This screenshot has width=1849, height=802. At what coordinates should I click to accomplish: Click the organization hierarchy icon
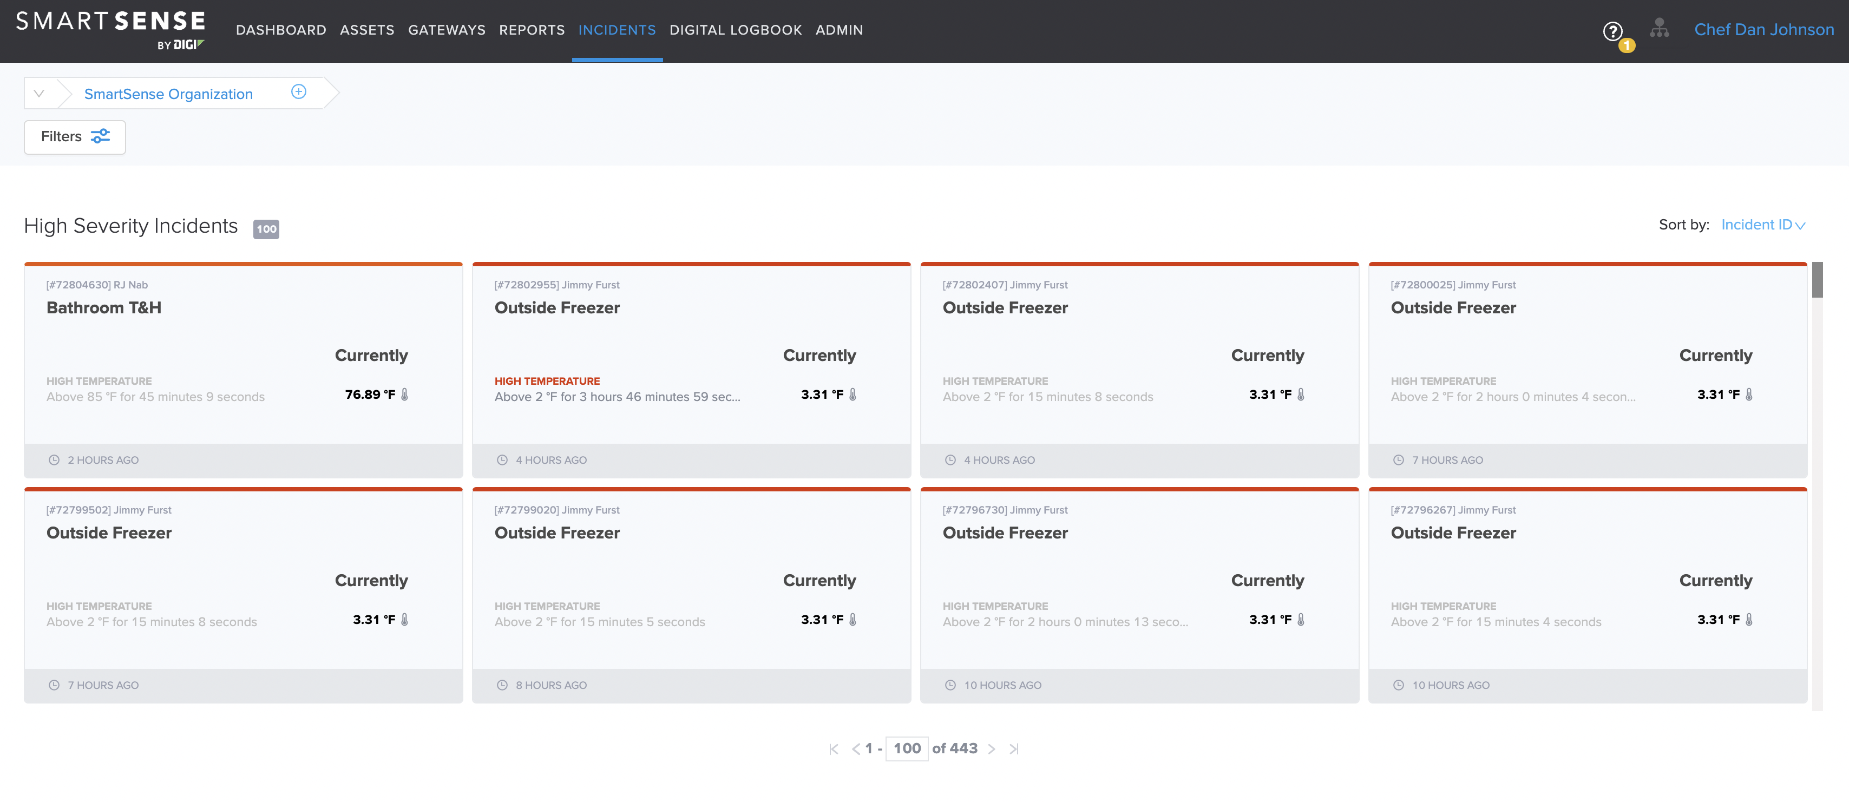point(1659,29)
